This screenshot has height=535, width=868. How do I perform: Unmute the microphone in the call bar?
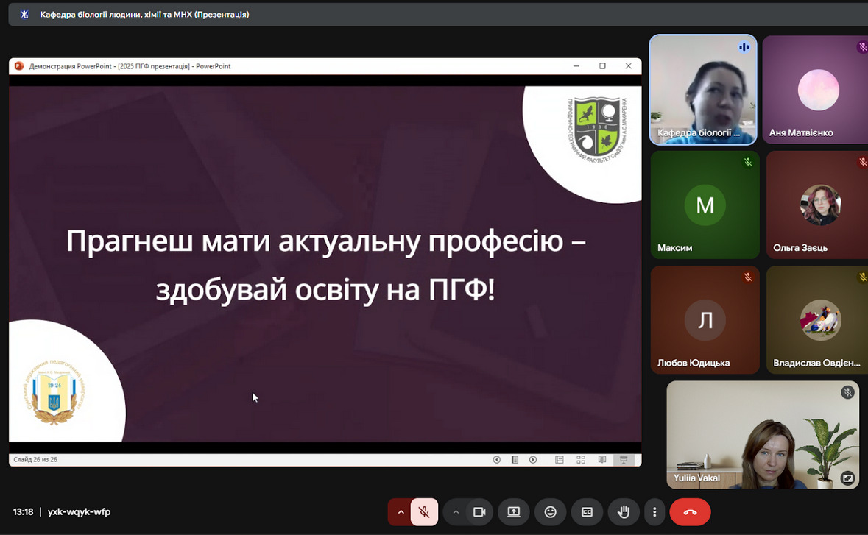[424, 512]
